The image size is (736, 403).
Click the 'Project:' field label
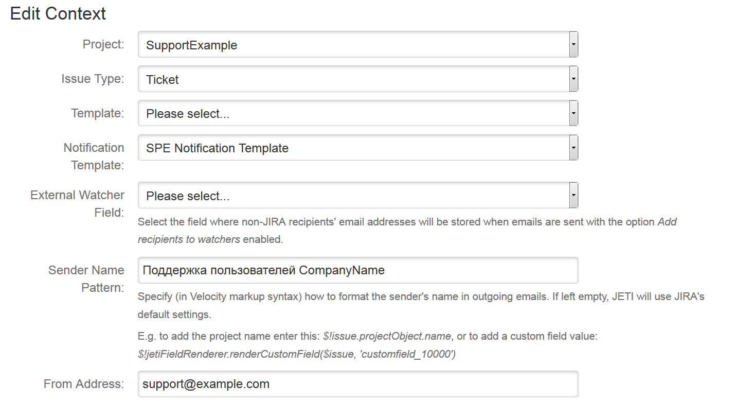point(103,44)
